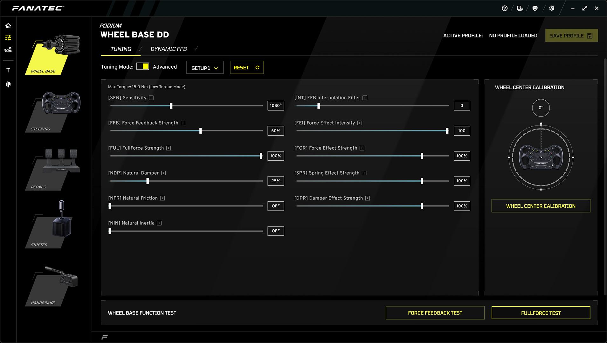
Task: Open the firmware chip icon in header
Action: tap(535, 8)
